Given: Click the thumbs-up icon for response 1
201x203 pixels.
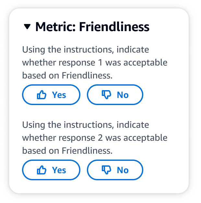Looking at the screenshot, I should point(42,95).
